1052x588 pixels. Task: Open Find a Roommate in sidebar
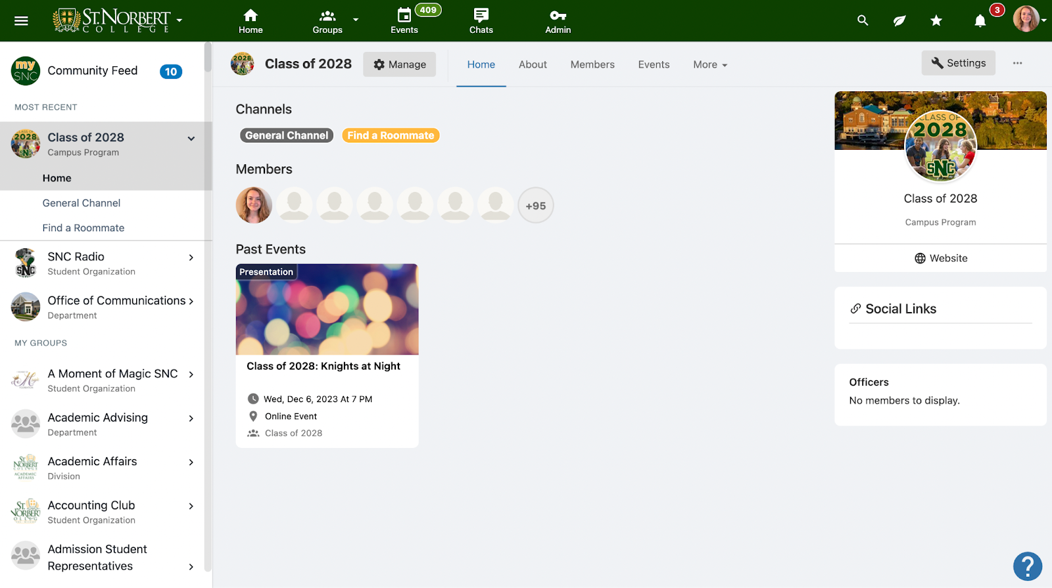pyautogui.click(x=84, y=228)
